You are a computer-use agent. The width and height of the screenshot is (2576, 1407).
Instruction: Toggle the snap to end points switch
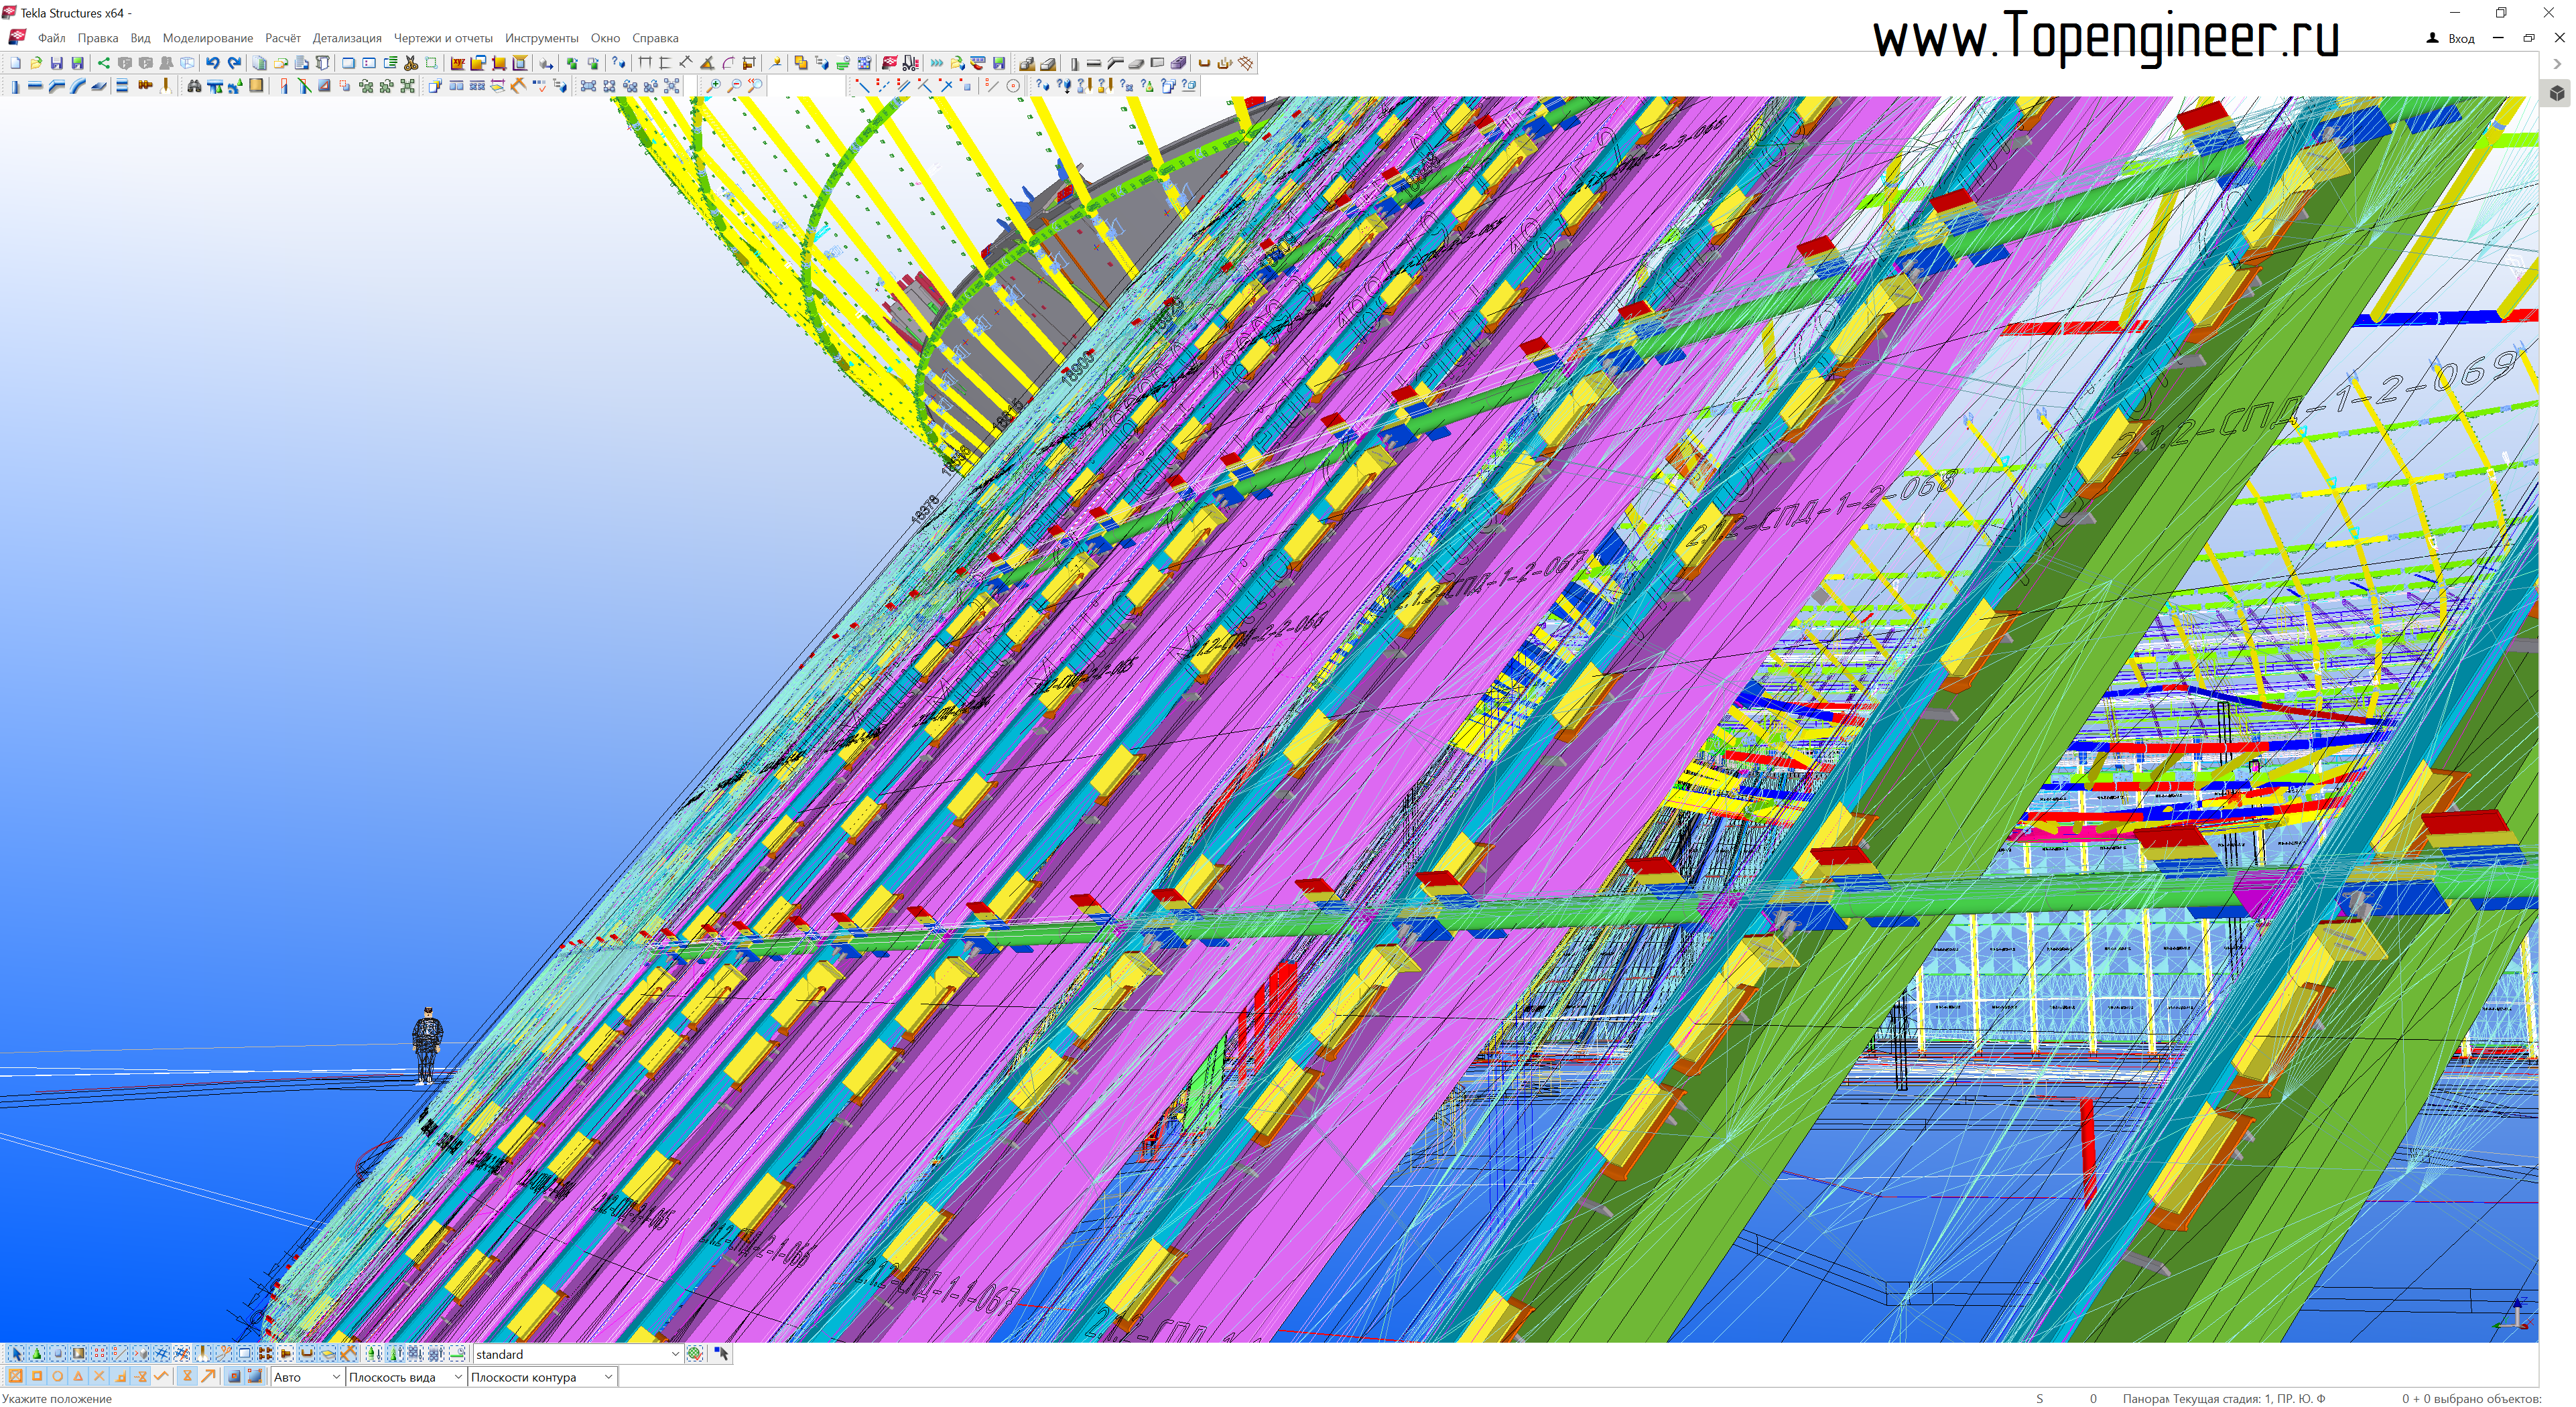[37, 1376]
